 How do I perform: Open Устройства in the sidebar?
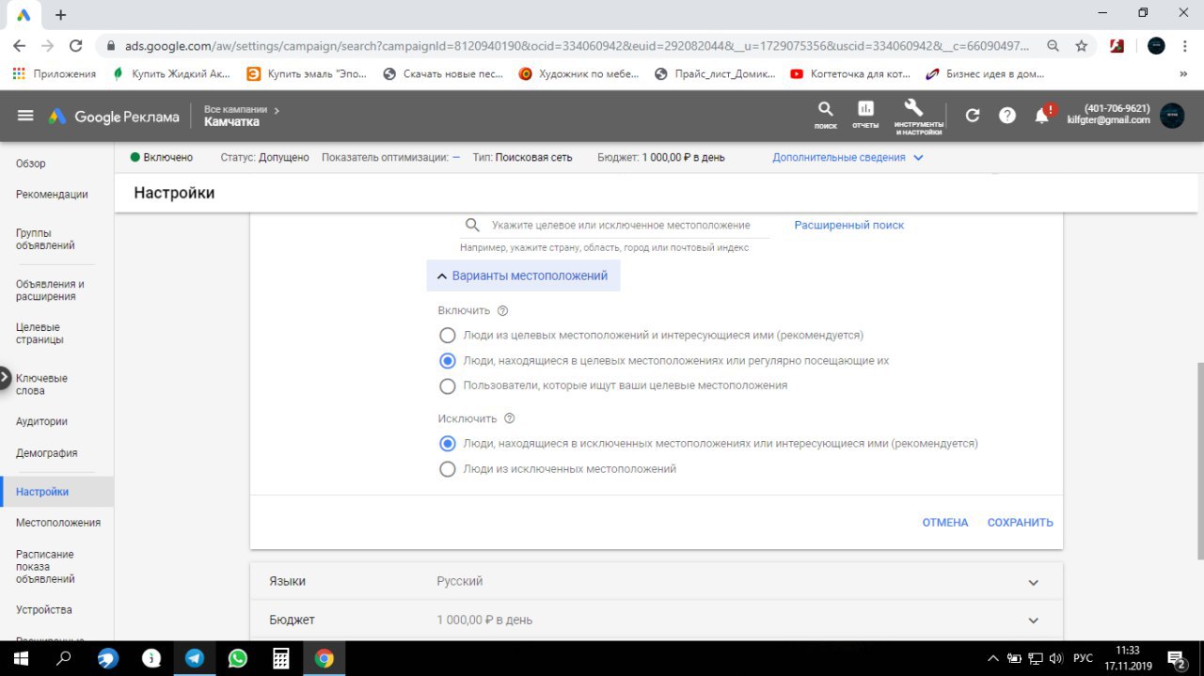tap(43, 609)
